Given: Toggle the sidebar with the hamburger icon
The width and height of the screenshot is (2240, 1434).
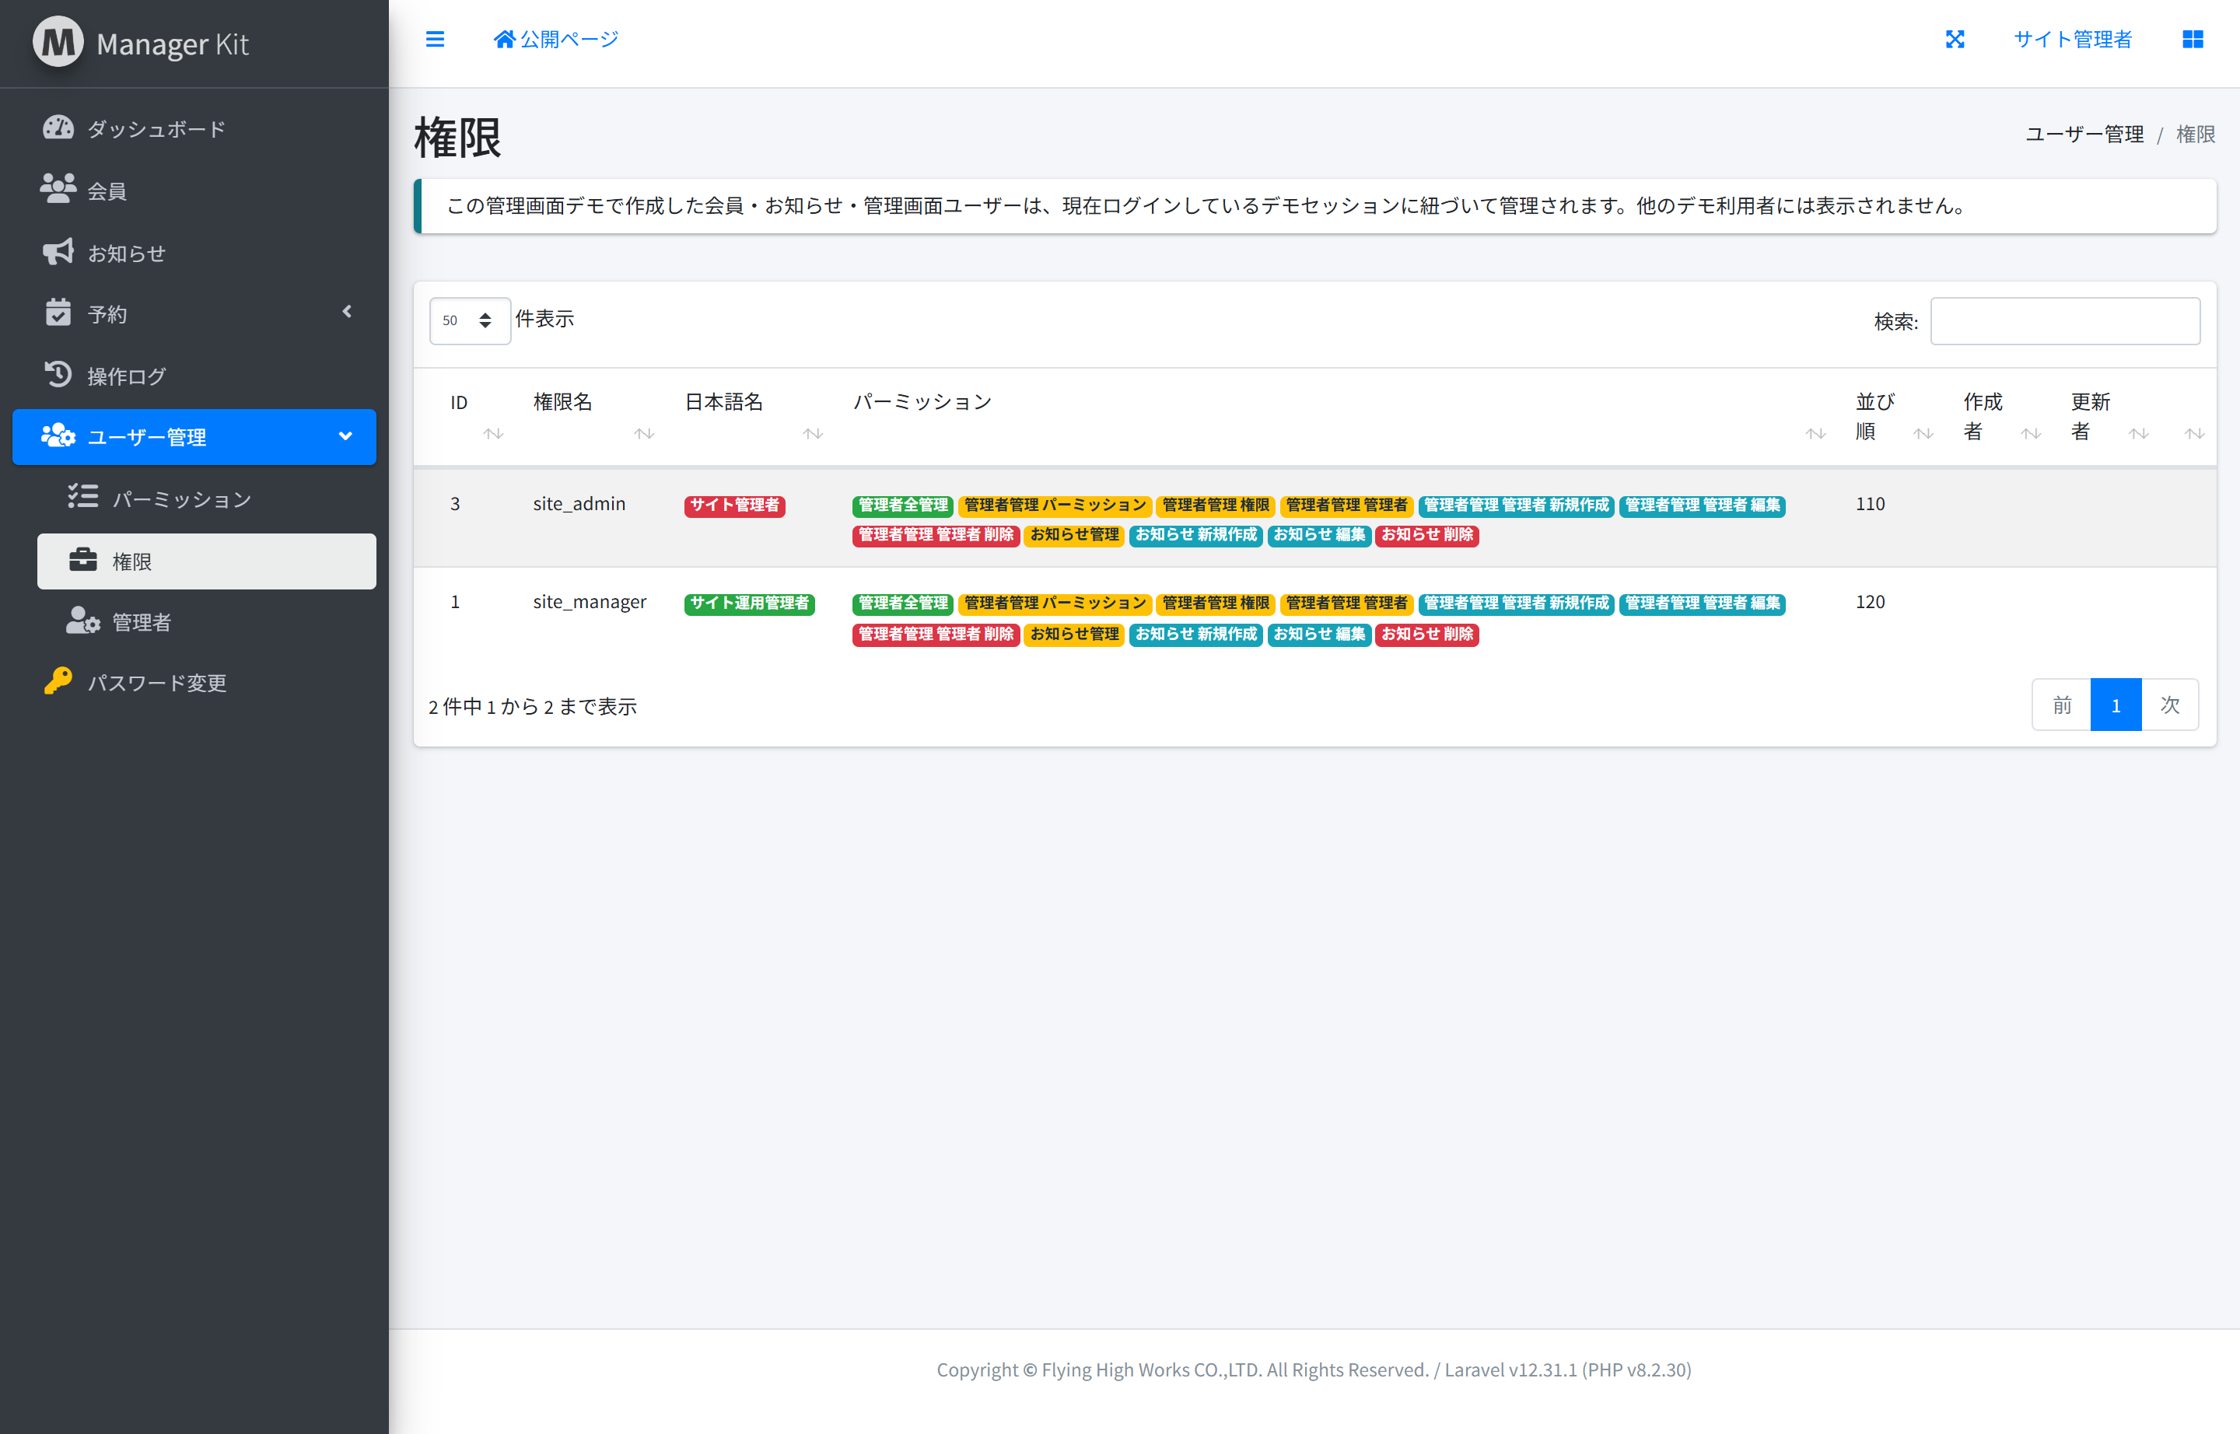Looking at the screenshot, I should [x=435, y=39].
